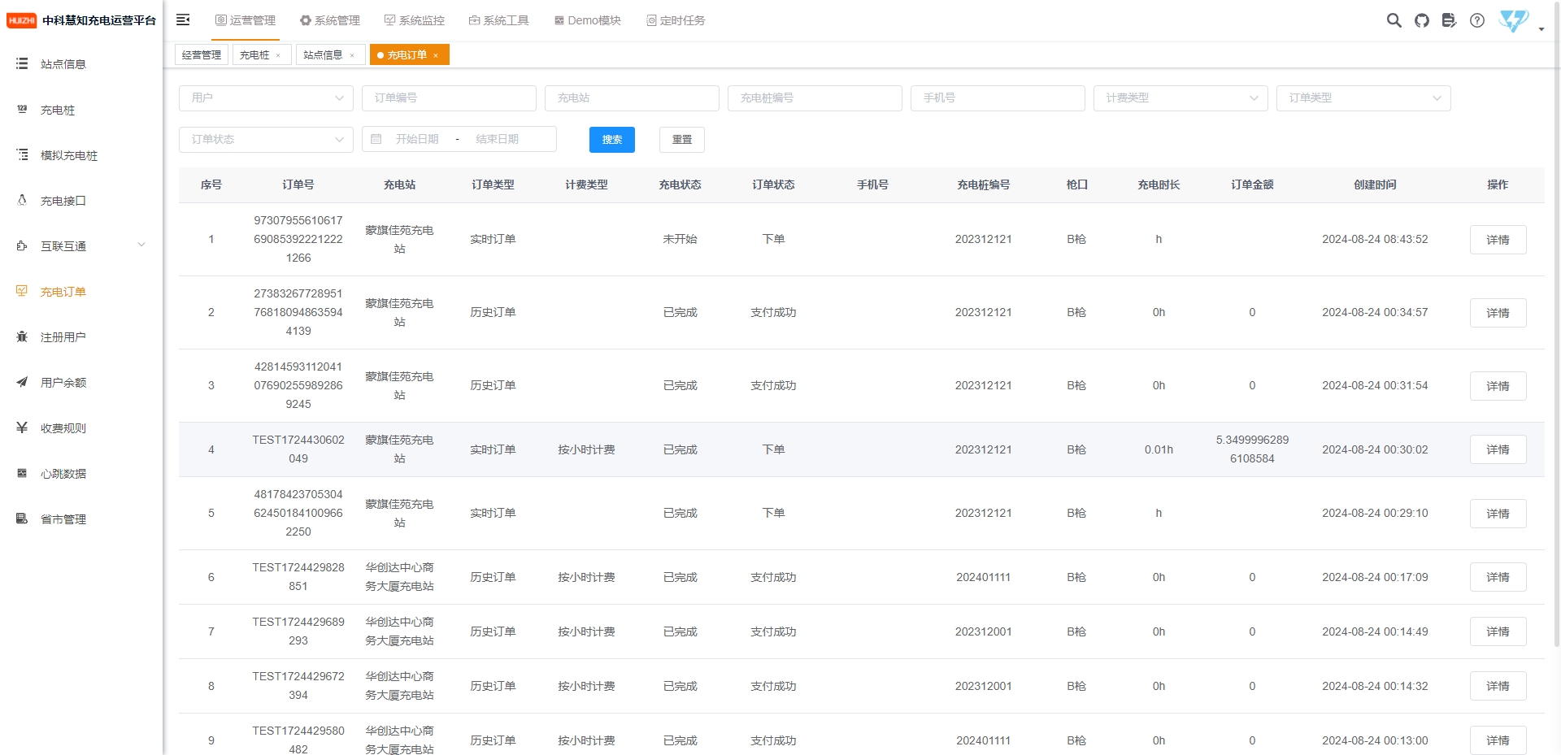This screenshot has width=1561, height=755.
Task: Focus the 充电站 input field
Action: 632,98
